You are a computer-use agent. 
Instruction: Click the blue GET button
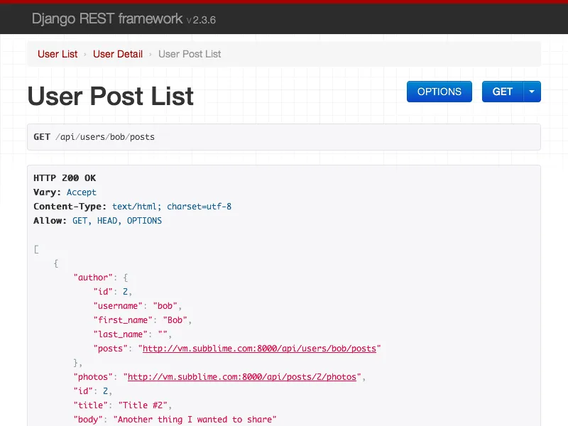(502, 92)
